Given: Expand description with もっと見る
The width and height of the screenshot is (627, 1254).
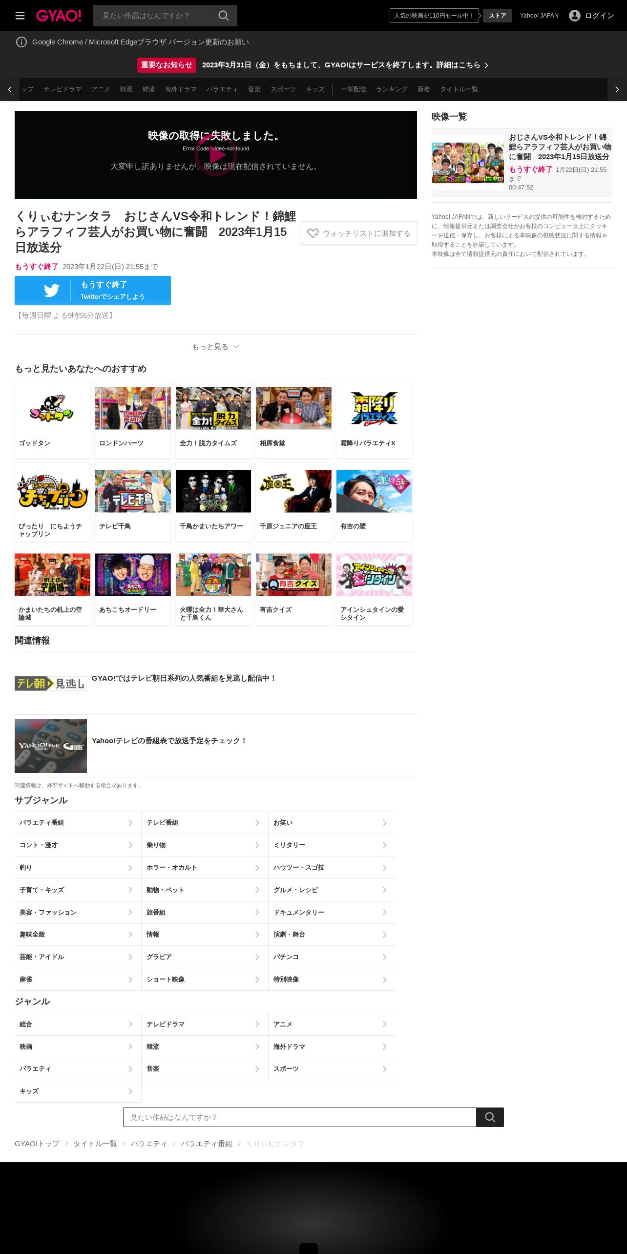Looking at the screenshot, I should click(x=216, y=347).
